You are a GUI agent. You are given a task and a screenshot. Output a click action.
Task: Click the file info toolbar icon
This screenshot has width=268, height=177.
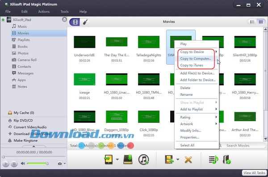pos(226,160)
